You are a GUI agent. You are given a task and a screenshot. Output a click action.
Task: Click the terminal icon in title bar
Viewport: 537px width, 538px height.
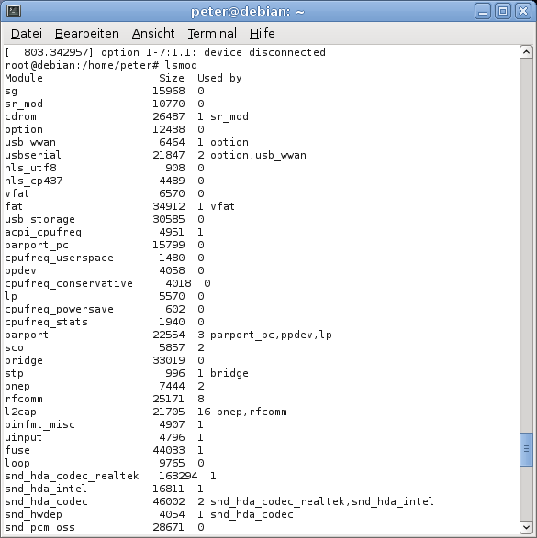click(14, 11)
